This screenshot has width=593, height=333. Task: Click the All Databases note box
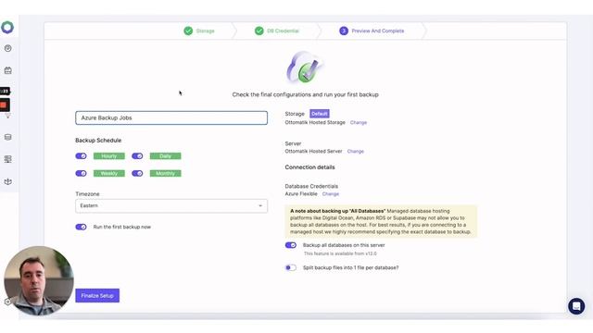[381, 221]
